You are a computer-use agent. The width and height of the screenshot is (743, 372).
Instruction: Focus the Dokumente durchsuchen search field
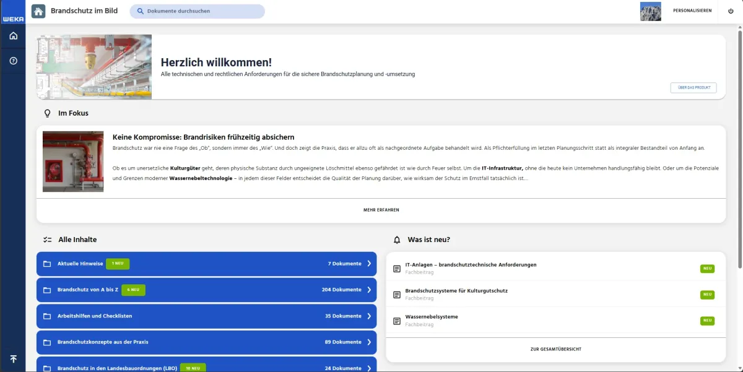click(x=197, y=11)
